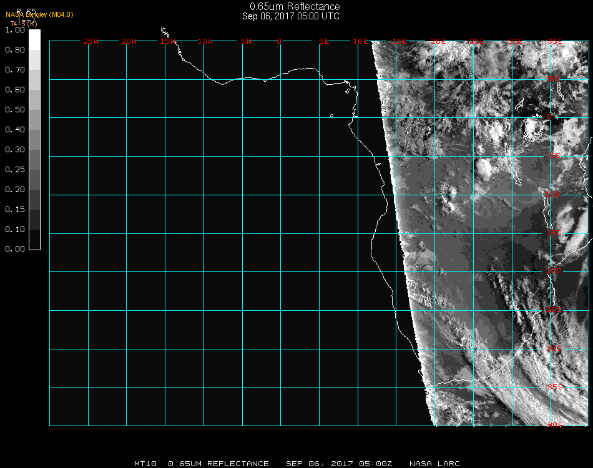
Task: Click the 10E longitude label
Action: (361, 41)
